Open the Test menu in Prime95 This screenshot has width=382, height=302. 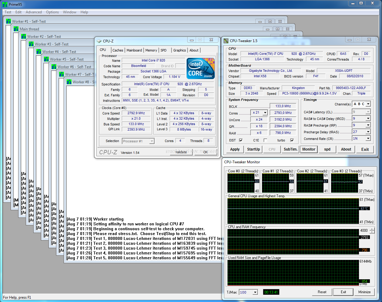click(8, 12)
